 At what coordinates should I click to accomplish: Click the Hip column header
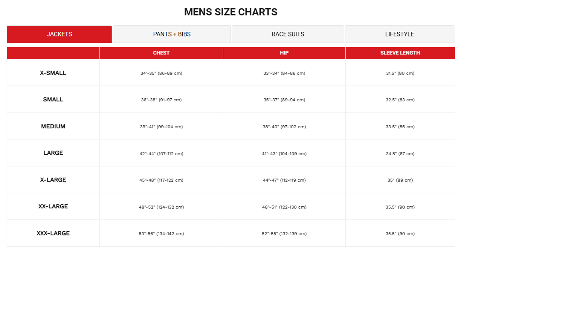[284, 53]
